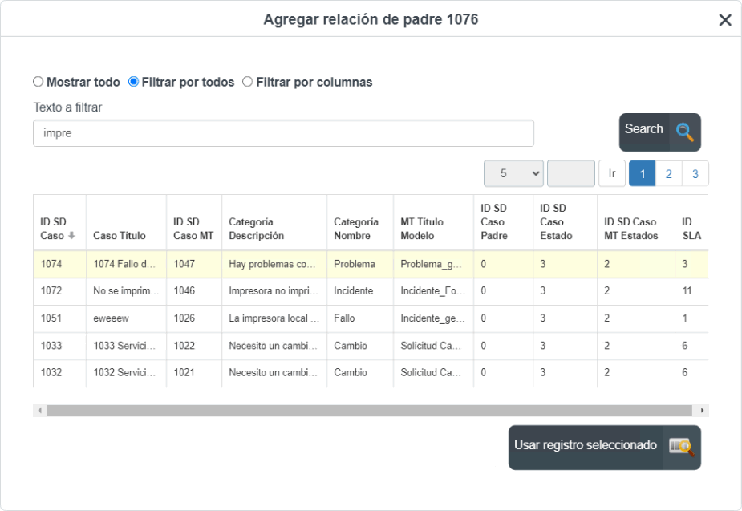Click 'Solicitud Ca…' model cell in row 1032
Viewport: 742px width, 511px height.
433,373
